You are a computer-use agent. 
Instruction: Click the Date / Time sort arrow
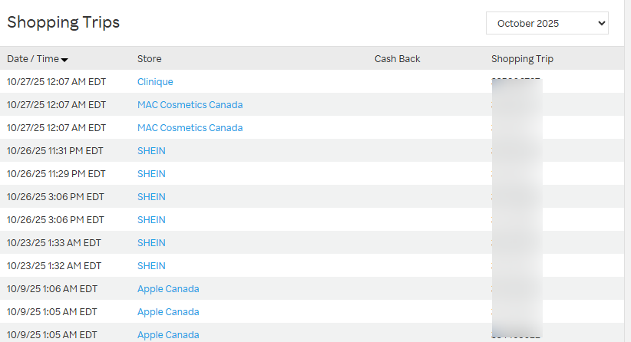(64, 60)
